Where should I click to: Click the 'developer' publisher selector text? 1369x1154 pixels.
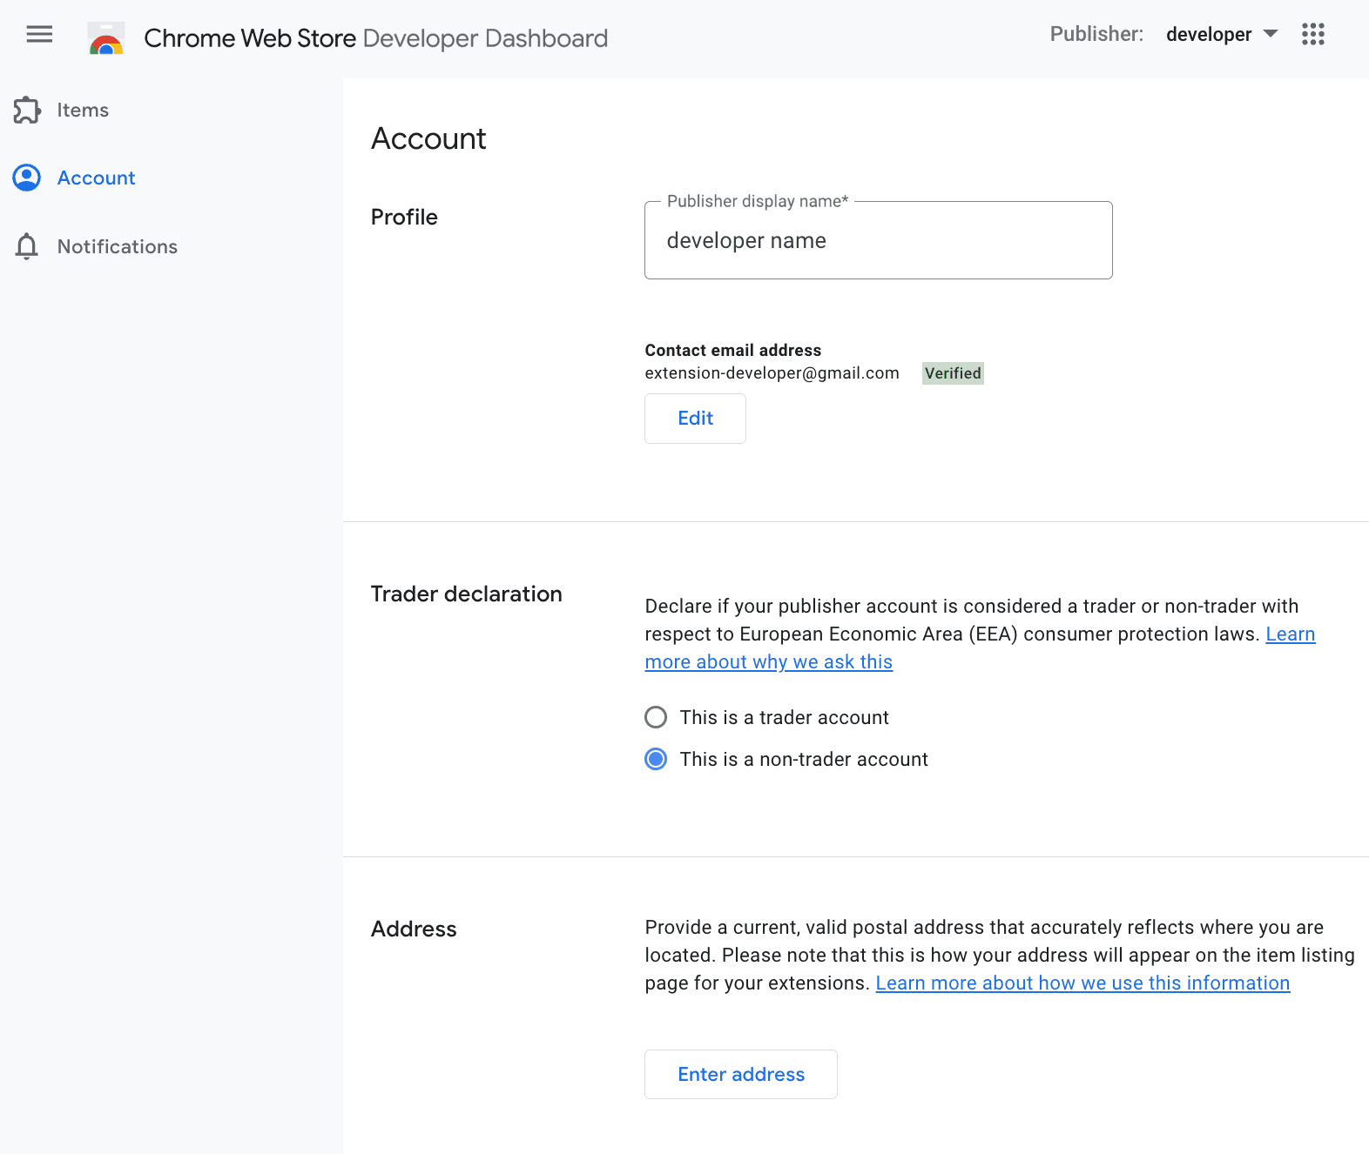pyautogui.click(x=1208, y=35)
